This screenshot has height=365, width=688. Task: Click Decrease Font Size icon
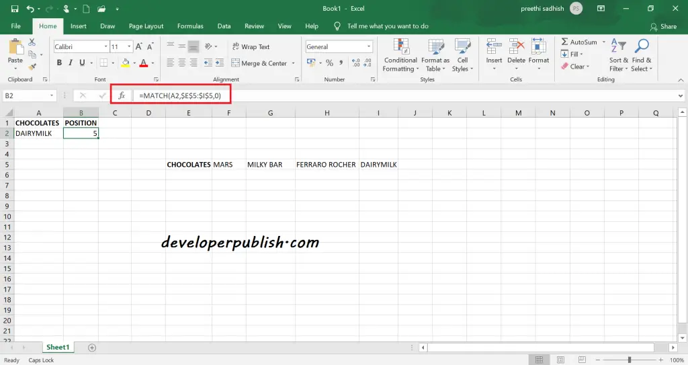pyautogui.click(x=150, y=46)
